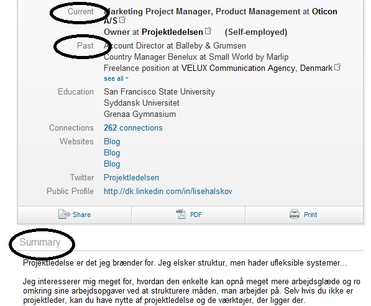Click the printer icon
Image resolution: width=371 pixels, height=306 pixels.
pos(295,214)
